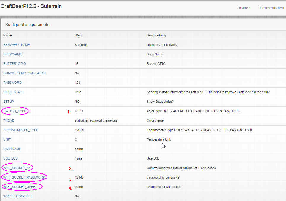The image size is (286, 201).
Task: Open the Fermentation menu item
Action: point(271,8)
